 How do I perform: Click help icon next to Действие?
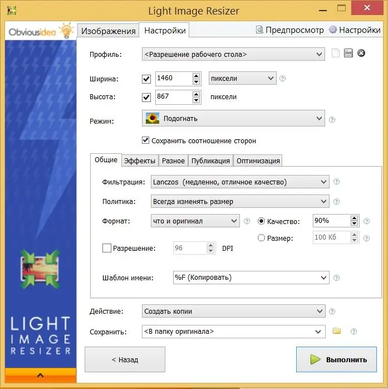tap(332, 312)
